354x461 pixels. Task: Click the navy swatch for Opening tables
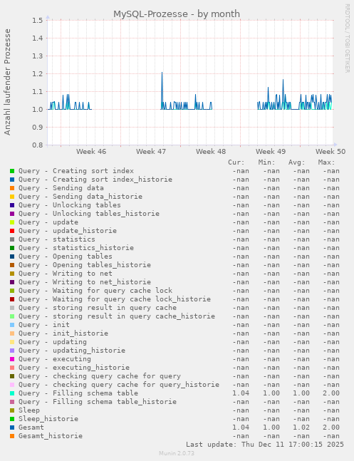12,257
